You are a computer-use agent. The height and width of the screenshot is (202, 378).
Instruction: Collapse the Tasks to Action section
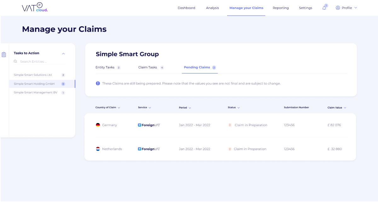pyautogui.click(x=63, y=54)
